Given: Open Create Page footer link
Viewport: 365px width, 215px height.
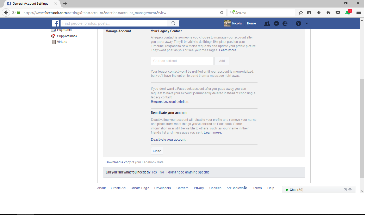Looking at the screenshot, I should point(140,188).
